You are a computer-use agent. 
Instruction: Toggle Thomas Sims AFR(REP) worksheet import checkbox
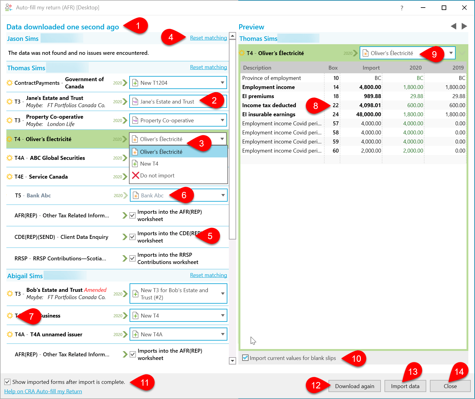click(x=132, y=215)
